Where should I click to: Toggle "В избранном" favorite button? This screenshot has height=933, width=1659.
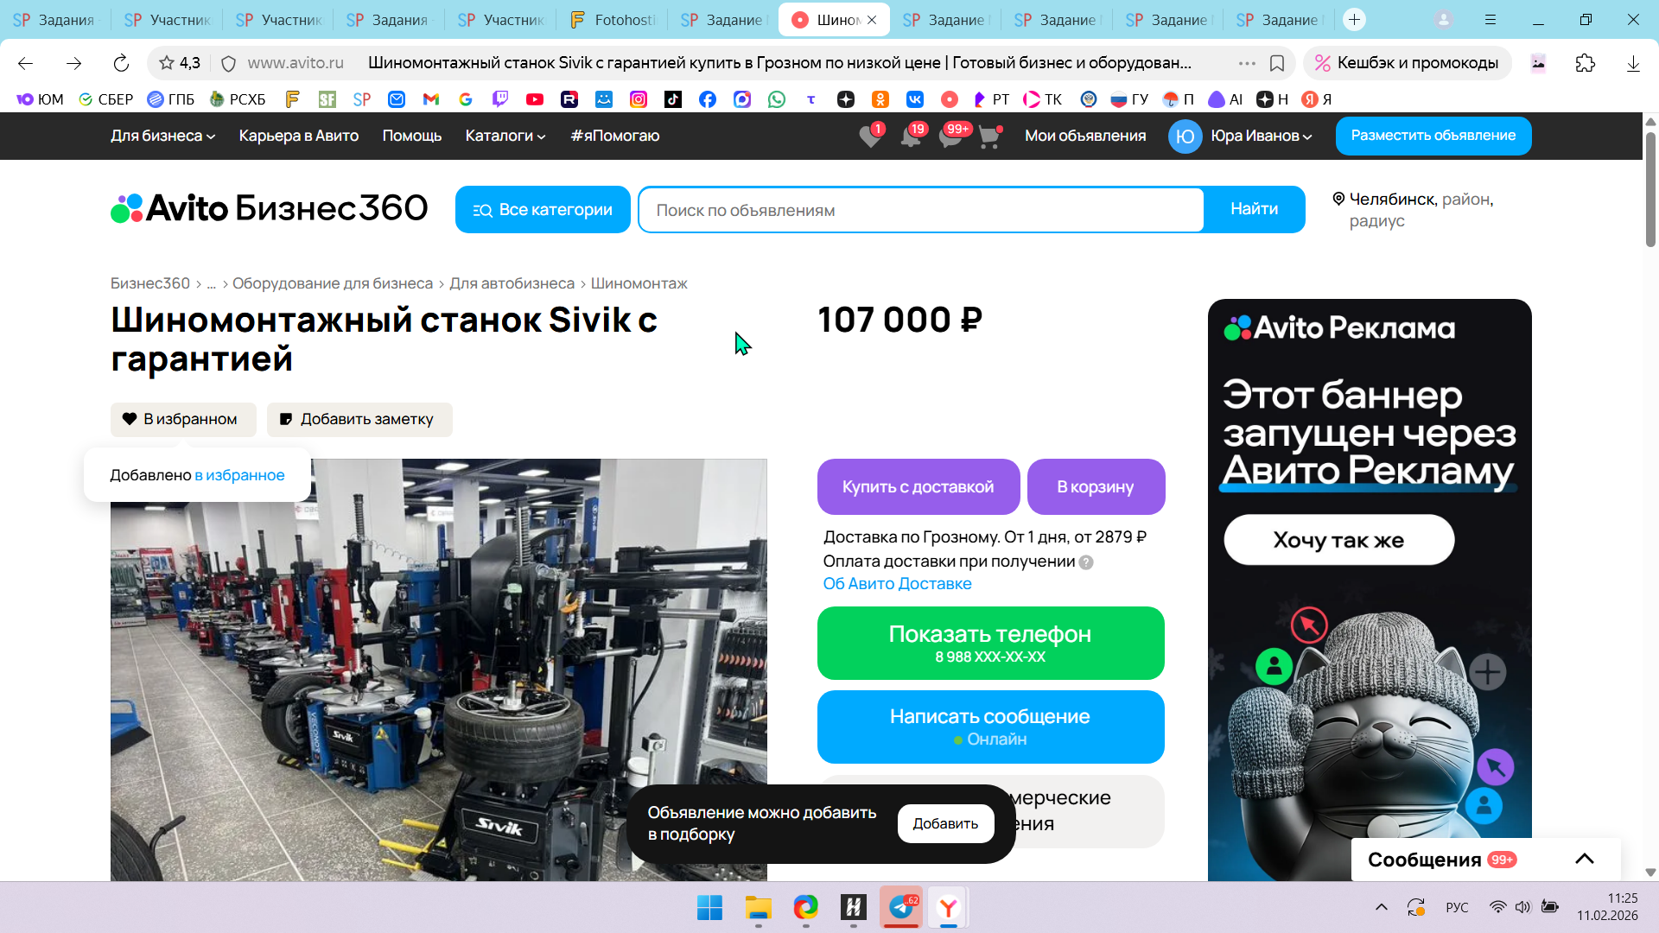[183, 419]
